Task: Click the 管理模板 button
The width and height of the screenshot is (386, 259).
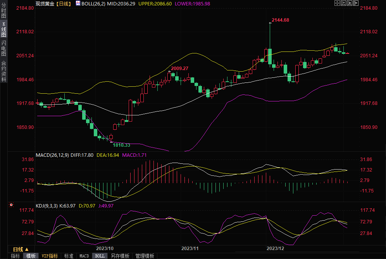Action: pos(144,256)
